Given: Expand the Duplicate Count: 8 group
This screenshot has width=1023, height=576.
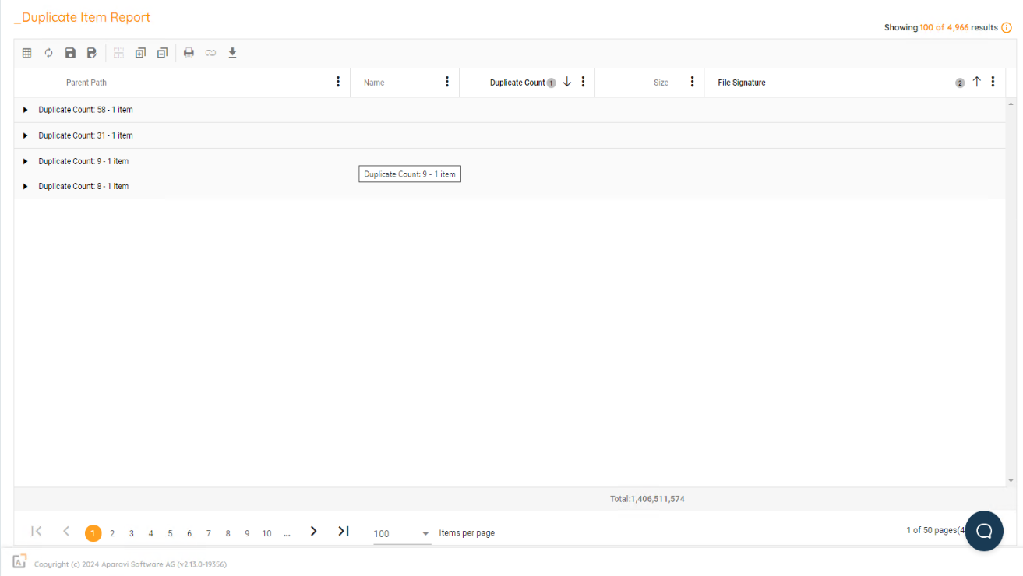Looking at the screenshot, I should pos(25,187).
